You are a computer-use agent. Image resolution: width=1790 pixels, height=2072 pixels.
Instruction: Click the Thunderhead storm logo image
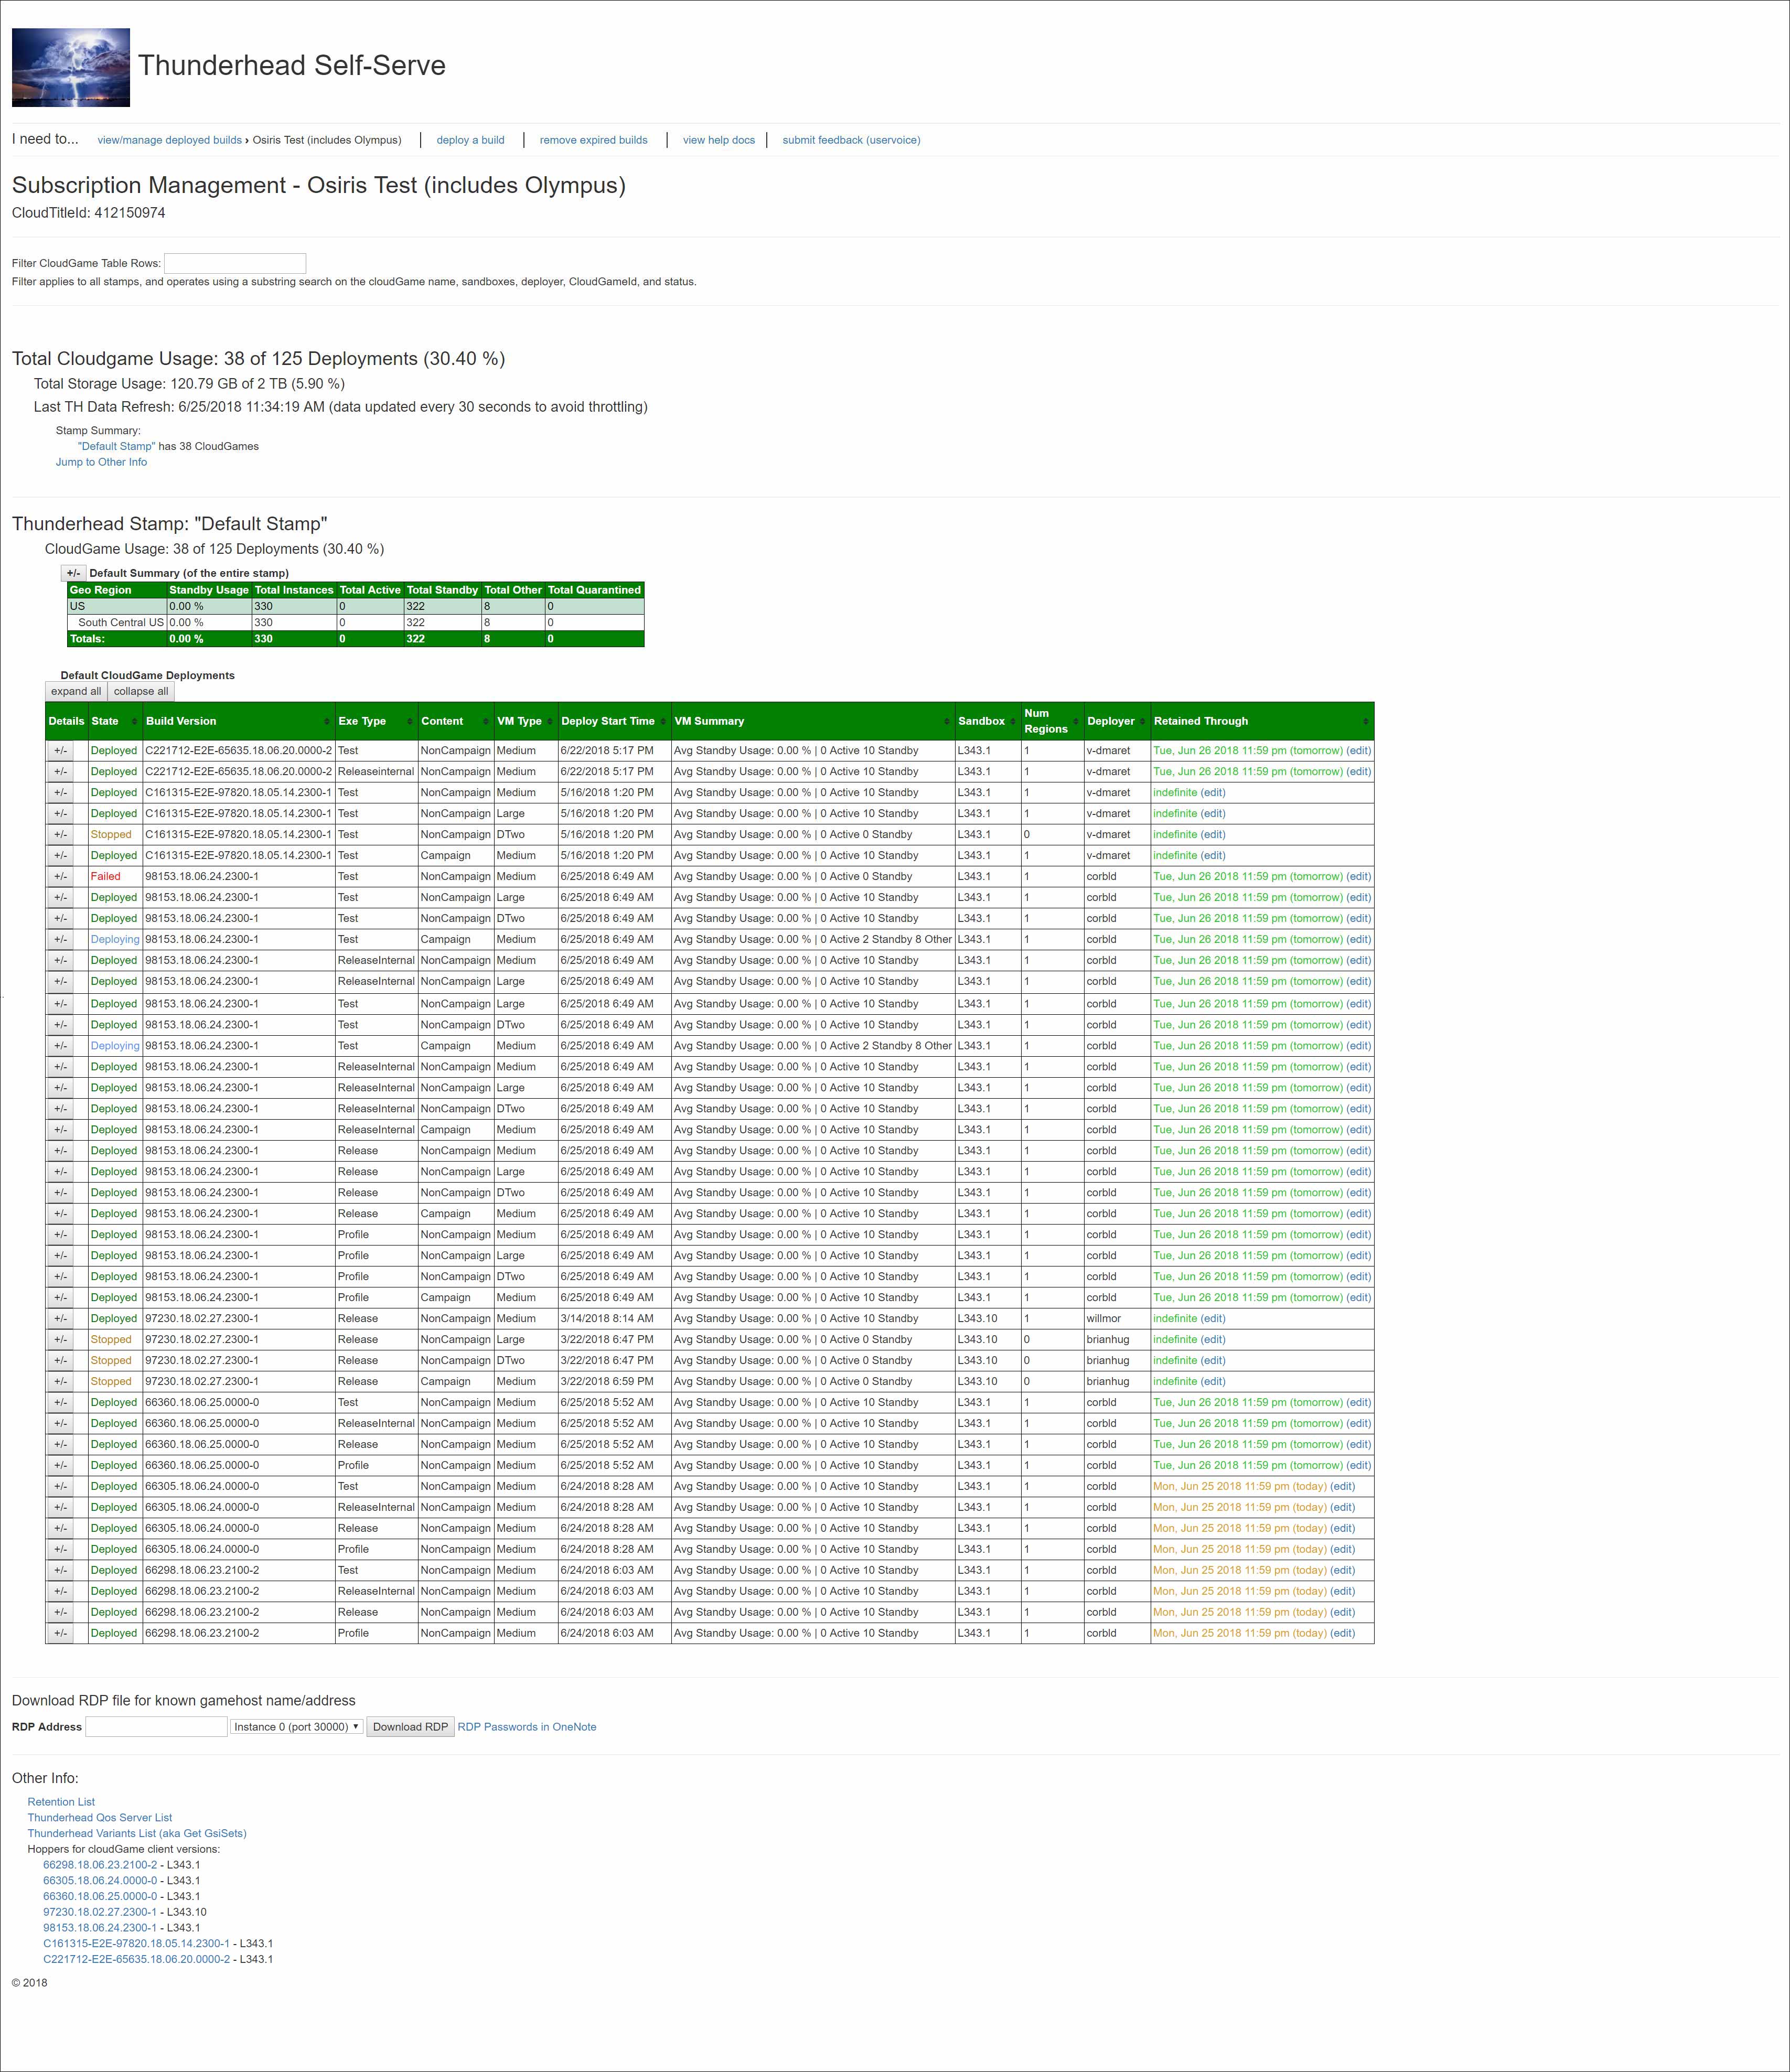click(71, 67)
